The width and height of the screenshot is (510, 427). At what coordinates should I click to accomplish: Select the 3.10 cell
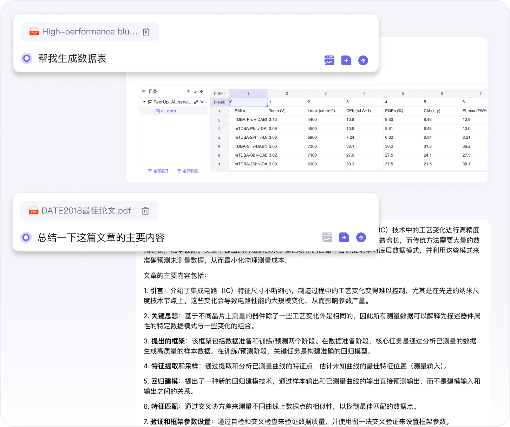287,120
